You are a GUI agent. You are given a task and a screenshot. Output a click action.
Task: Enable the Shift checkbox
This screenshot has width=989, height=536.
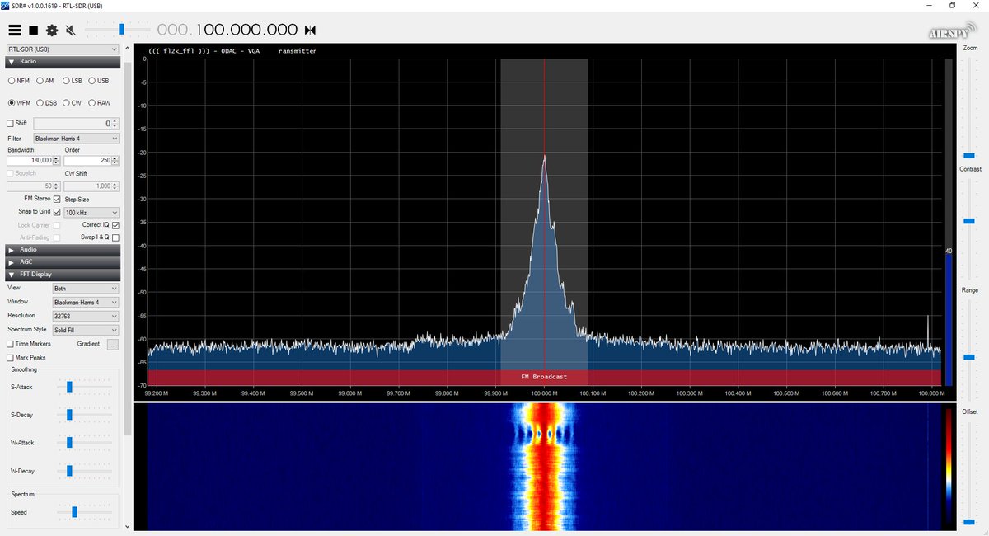point(11,123)
